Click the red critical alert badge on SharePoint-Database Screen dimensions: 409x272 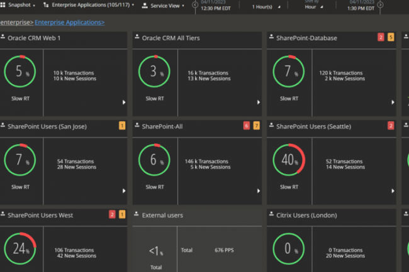[381, 38]
